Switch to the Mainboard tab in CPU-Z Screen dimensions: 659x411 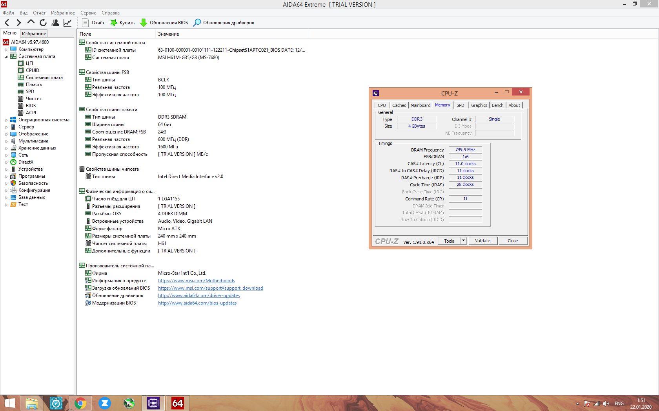click(421, 105)
